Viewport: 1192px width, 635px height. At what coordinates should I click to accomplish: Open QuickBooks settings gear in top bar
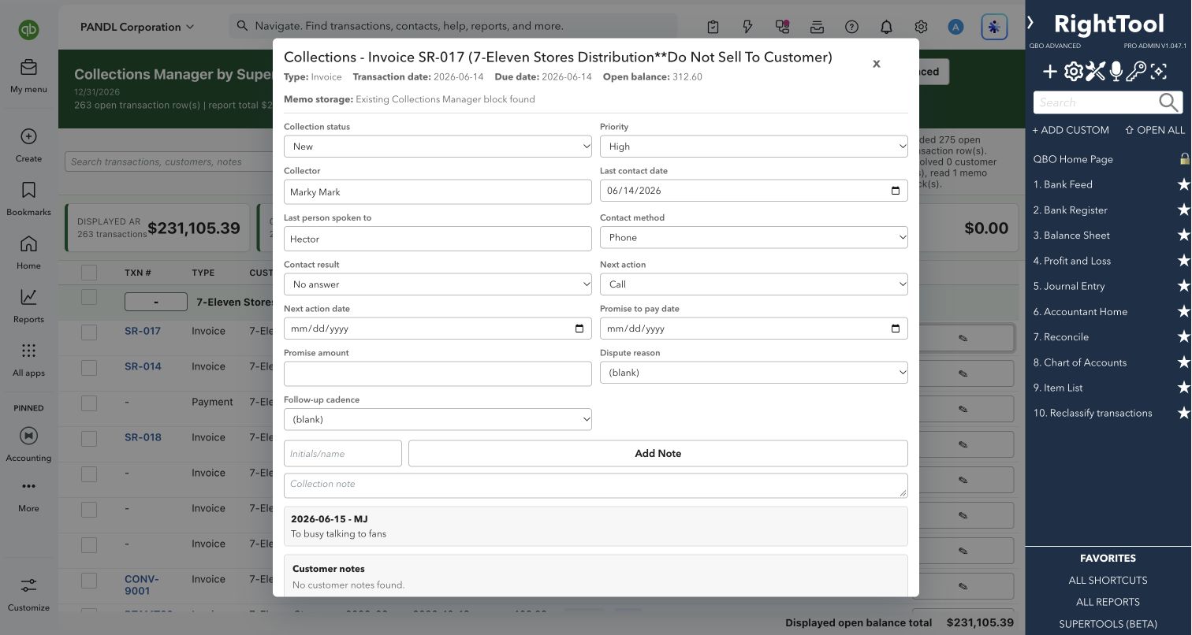(921, 27)
